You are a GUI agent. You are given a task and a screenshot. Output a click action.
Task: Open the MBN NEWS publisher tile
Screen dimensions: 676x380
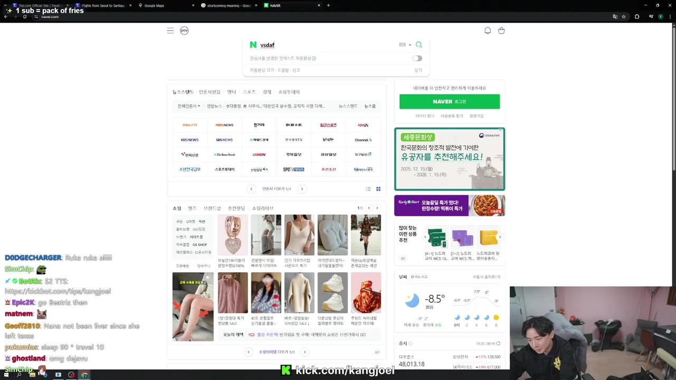click(x=224, y=125)
